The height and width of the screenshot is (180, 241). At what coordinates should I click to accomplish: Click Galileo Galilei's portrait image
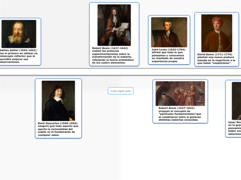click(x=19, y=34)
